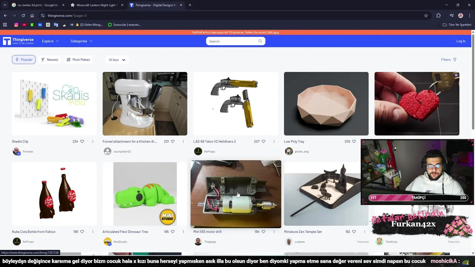The height and width of the screenshot is (267, 475).
Task: Reload the page in browser
Action: (x=23, y=16)
